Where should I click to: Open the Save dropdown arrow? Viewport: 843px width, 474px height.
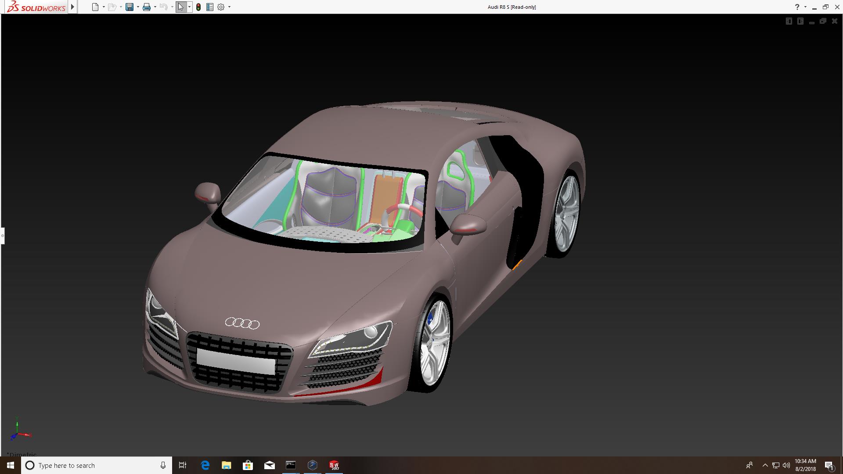coord(138,7)
